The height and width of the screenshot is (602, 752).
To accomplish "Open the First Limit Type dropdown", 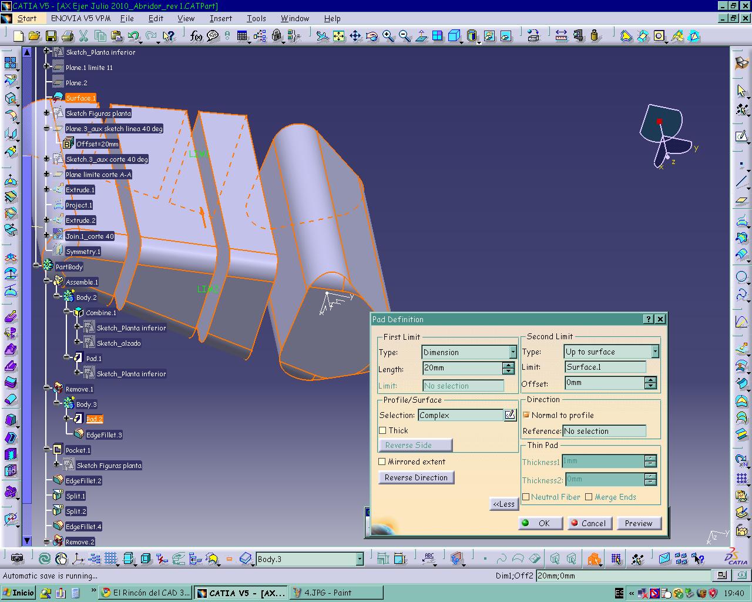I will point(512,352).
